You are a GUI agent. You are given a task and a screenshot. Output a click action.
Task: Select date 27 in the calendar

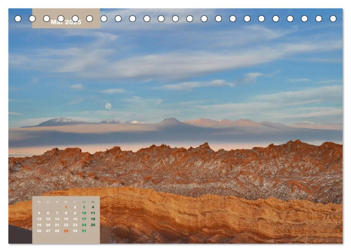pos(48,231)
